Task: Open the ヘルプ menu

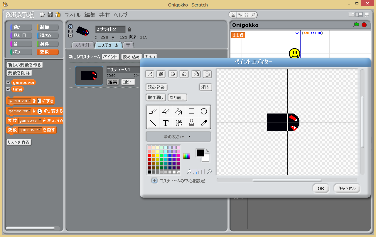Action: tap(120, 15)
